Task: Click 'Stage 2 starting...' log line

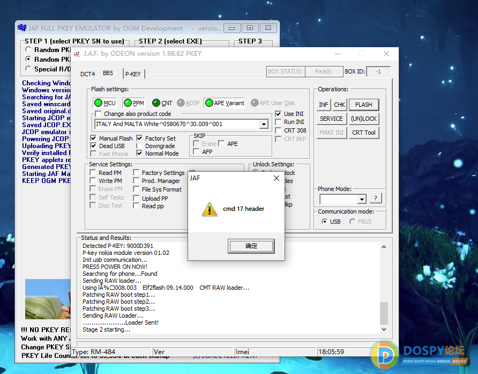Action: (107, 329)
